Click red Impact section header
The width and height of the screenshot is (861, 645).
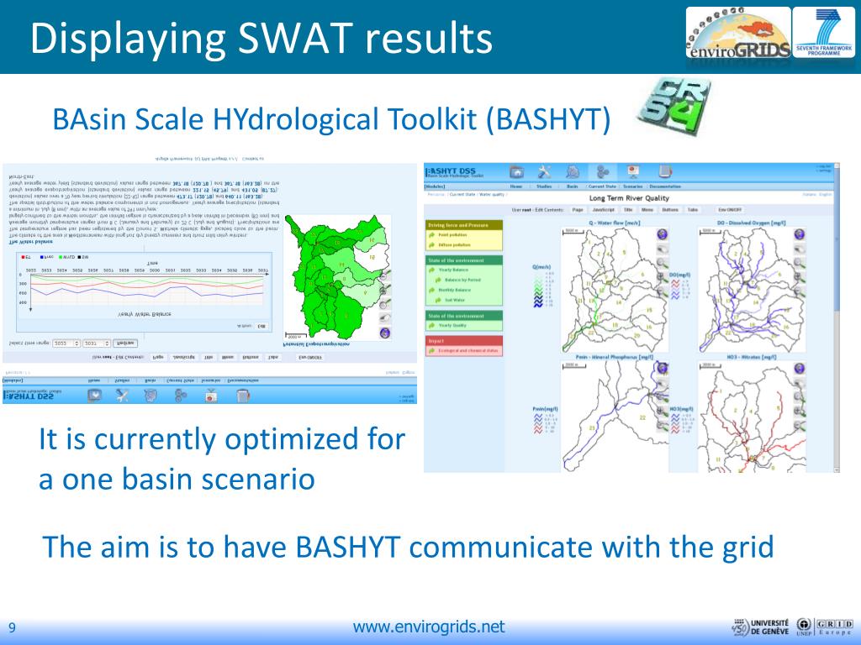coord(464,341)
